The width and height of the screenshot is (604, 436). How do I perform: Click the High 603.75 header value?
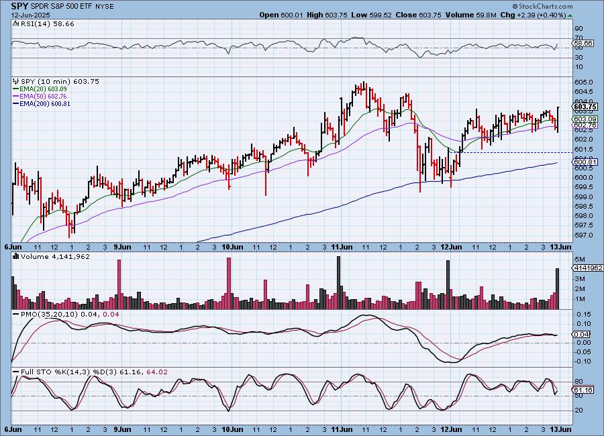pos(327,15)
